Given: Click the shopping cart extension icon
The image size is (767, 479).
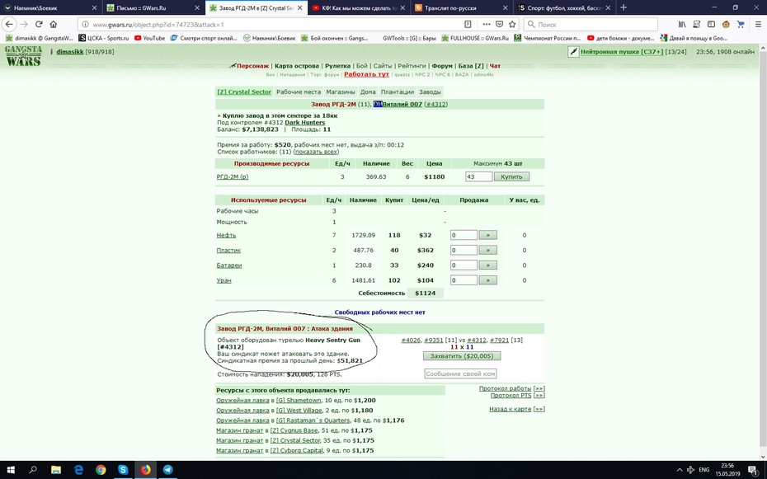Looking at the screenshot, I should (x=741, y=24).
